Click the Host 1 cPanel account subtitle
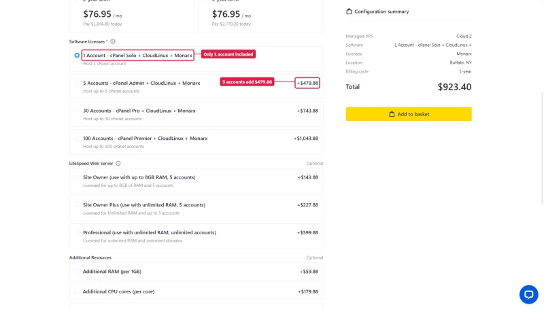The height and width of the screenshot is (309, 544). click(105, 64)
